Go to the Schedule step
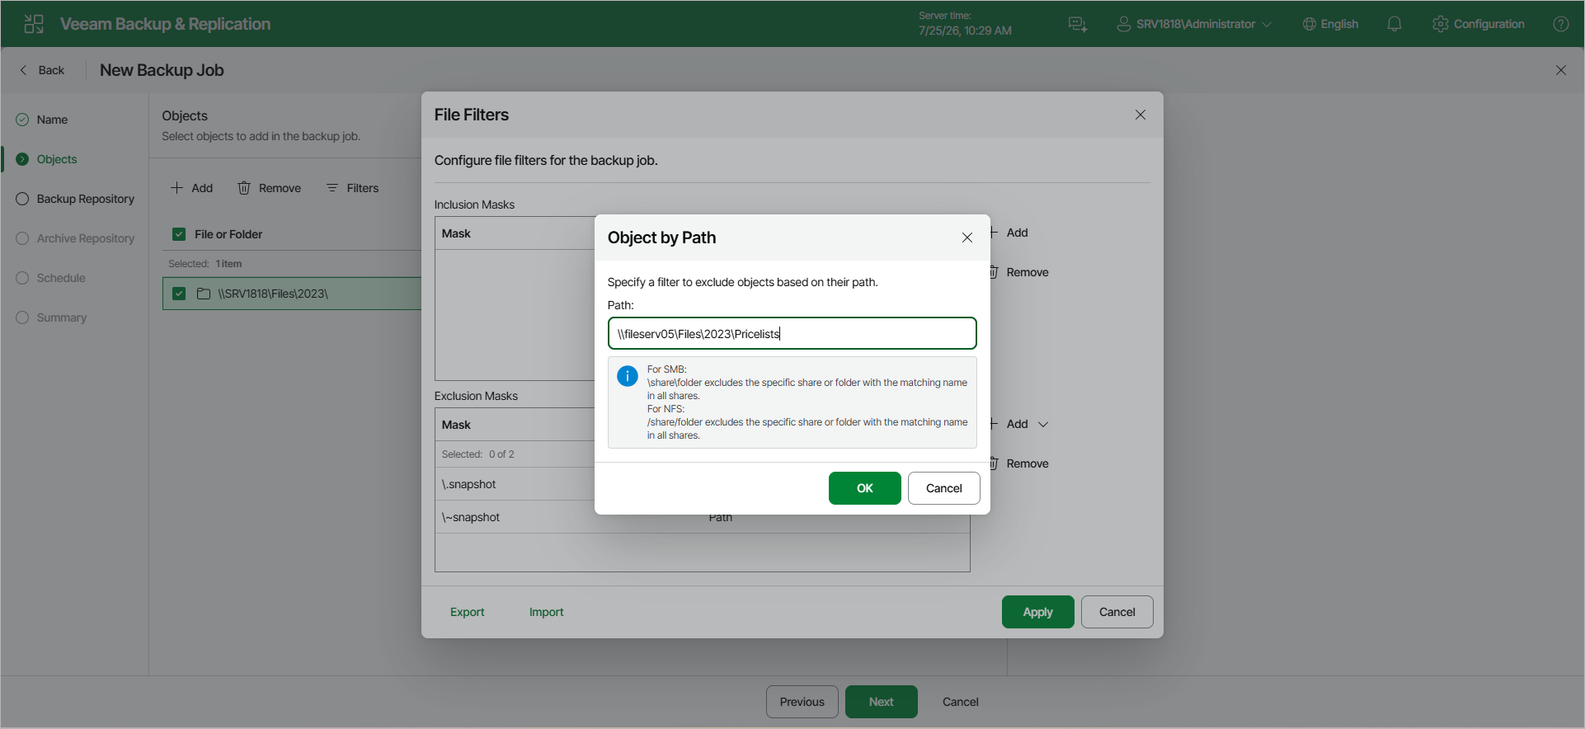The height and width of the screenshot is (729, 1585). point(61,278)
